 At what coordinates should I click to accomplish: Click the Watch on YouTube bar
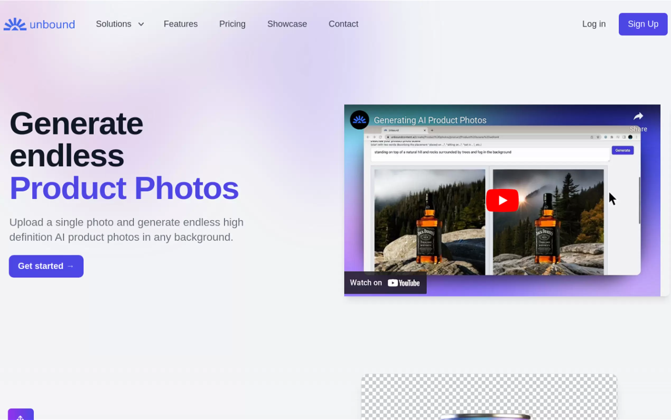(x=366, y=283)
